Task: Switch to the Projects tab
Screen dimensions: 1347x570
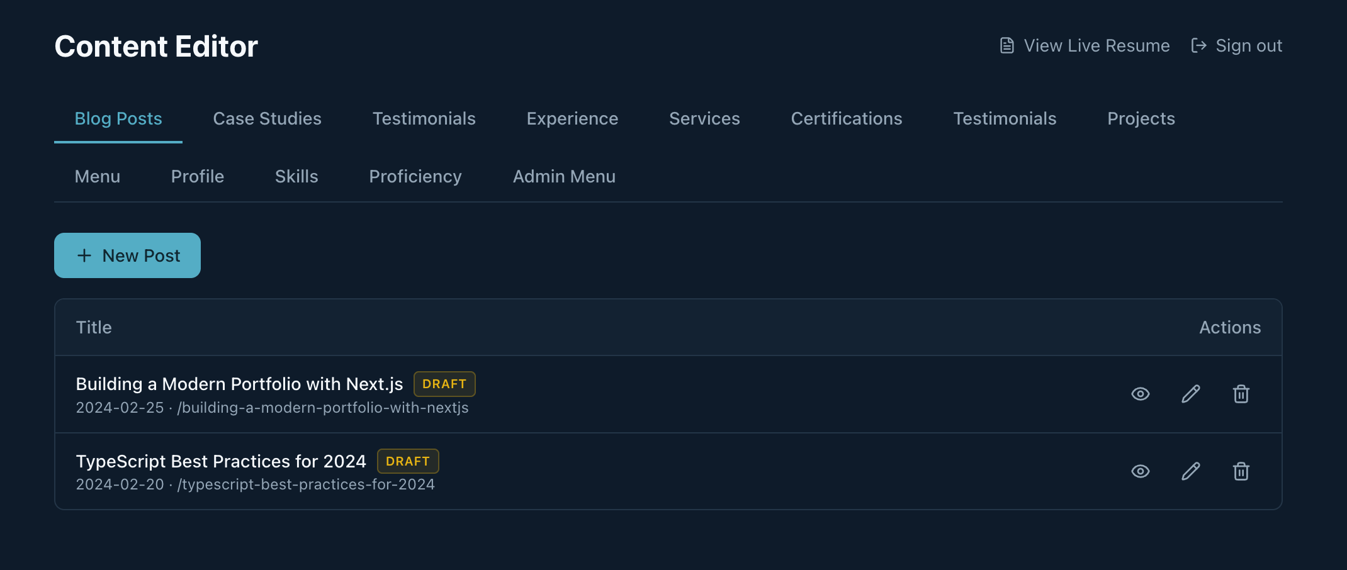Action: (1141, 118)
